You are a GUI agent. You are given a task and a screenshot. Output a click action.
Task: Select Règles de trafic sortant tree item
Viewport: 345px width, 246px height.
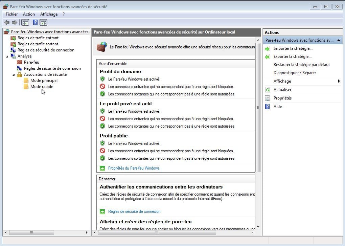click(38, 44)
